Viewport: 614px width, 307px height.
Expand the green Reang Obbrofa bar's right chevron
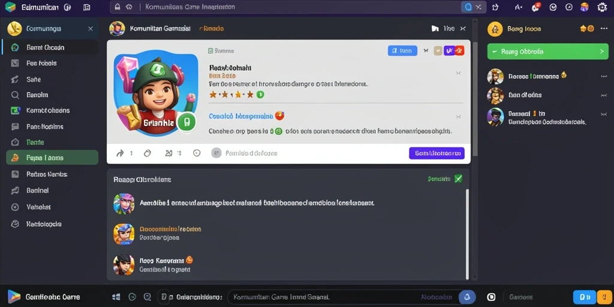click(x=602, y=52)
